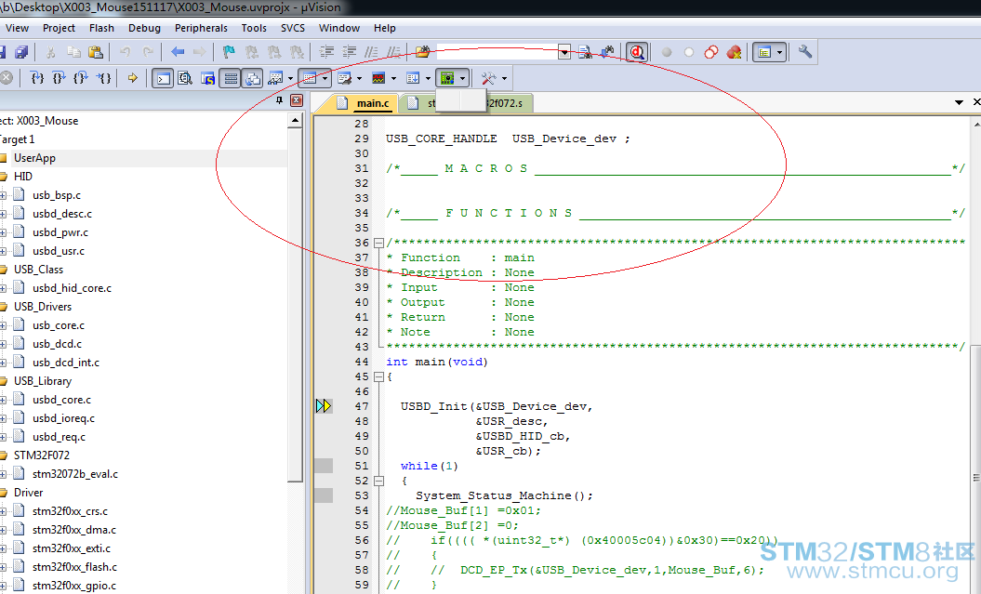
Task: Stop execution with the grey X icon
Action: coord(7,78)
